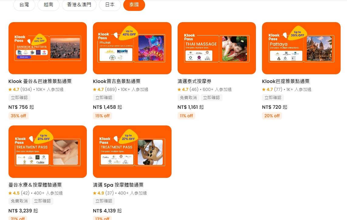Click the 清邁泰式按摩券 title link
This screenshot has height=220, width=347.
click(194, 81)
